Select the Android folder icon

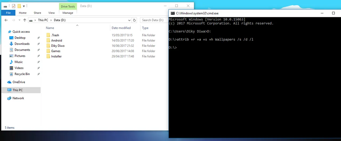pos(48,40)
